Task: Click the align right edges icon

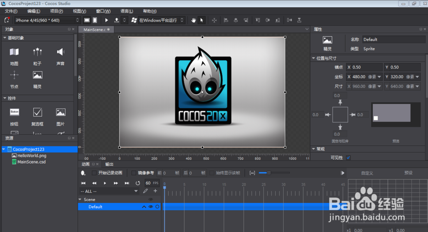Action: (246, 20)
